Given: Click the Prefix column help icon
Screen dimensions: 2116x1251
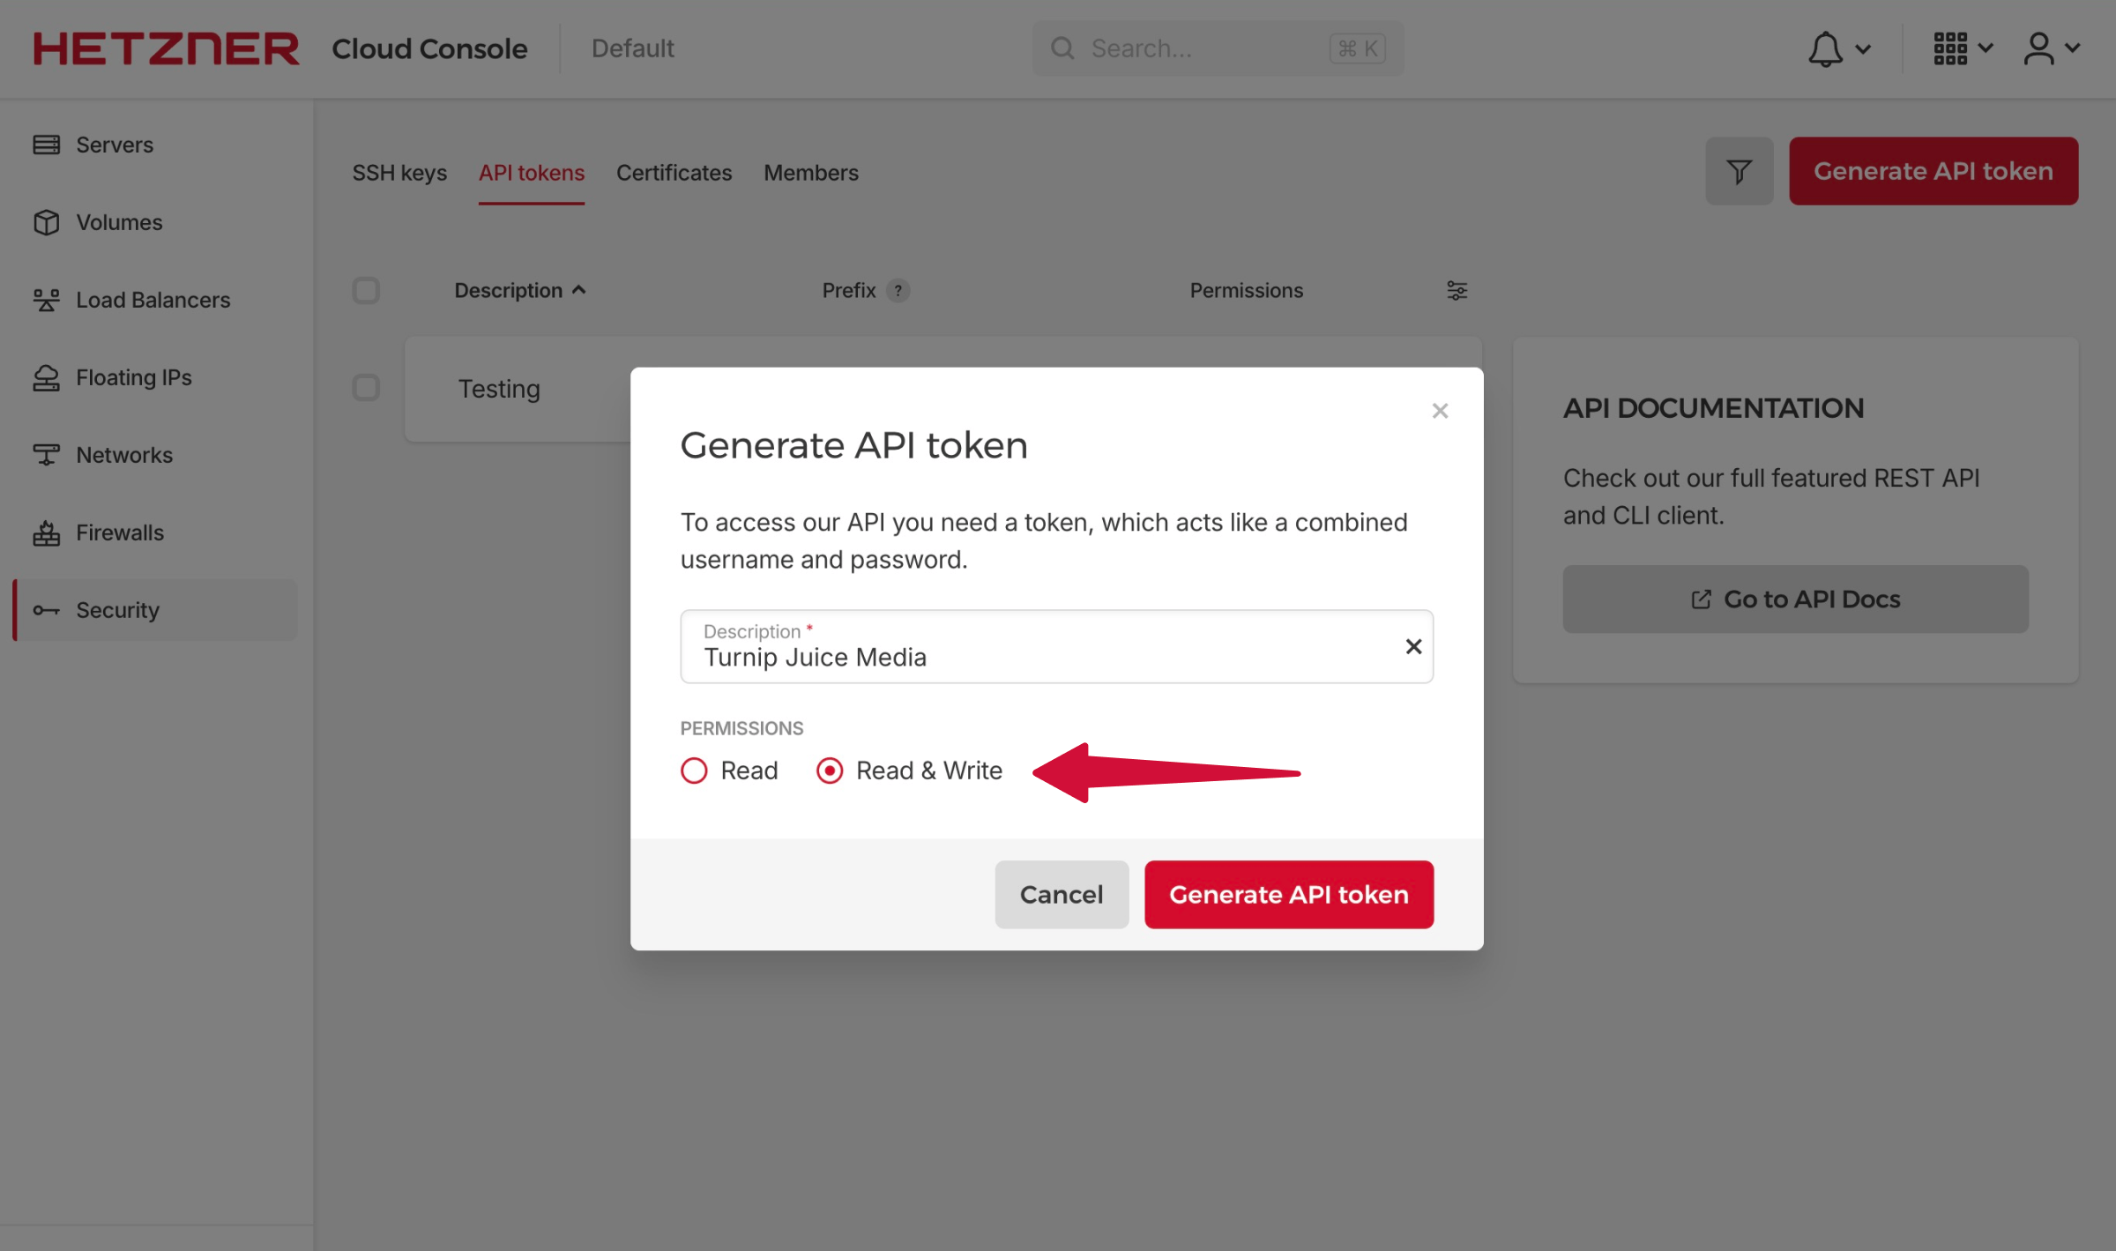Looking at the screenshot, I should (898, 290).
